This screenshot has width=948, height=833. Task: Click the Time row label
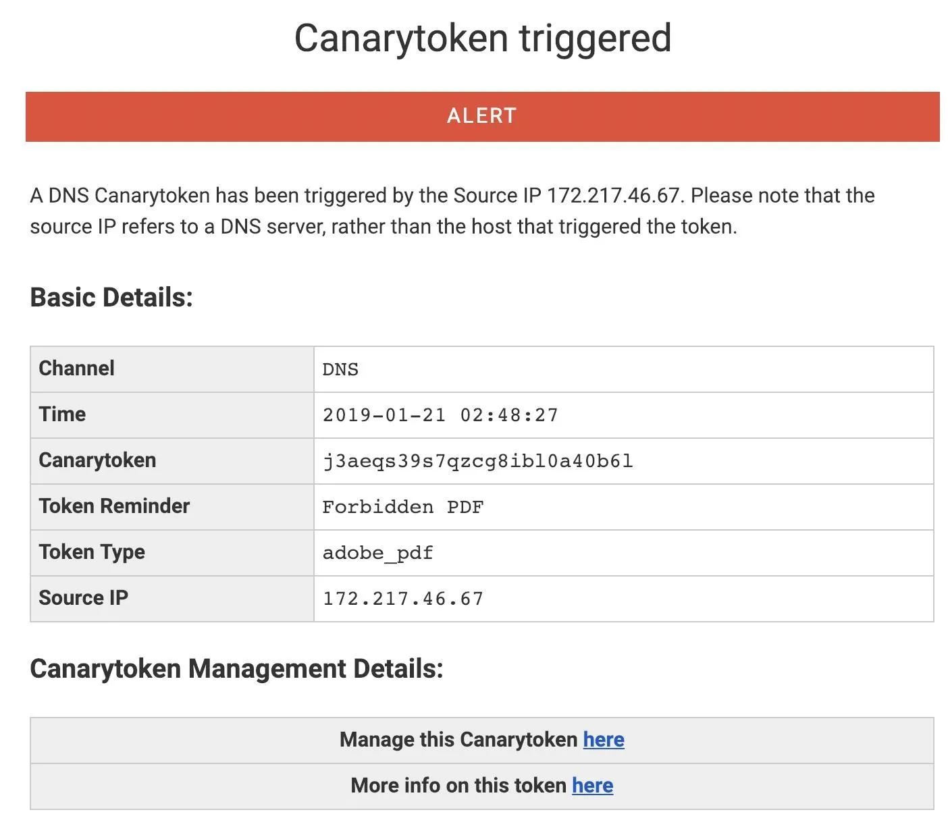click(62, 414)
